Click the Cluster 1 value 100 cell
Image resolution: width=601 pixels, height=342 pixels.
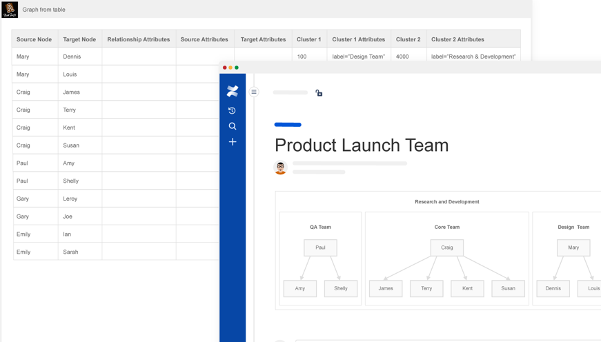coord(308,57)
